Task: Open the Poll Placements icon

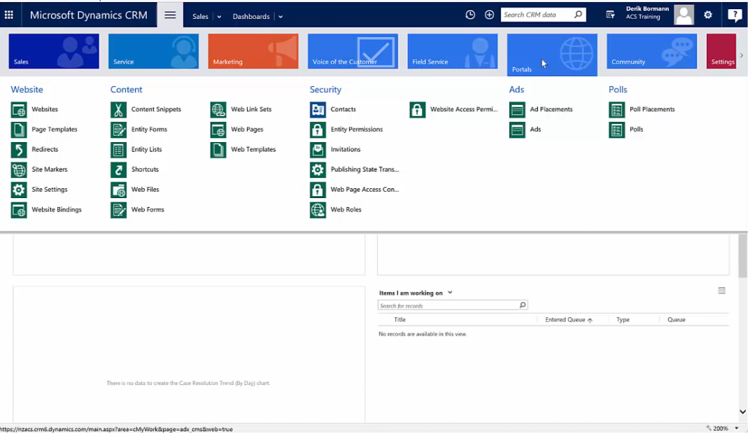Action: point(617,110)
